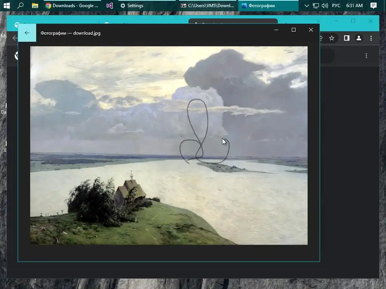Open Visual Studio from the taskbar
Viewport: 386px width, 289px height.
click(110, 5)
